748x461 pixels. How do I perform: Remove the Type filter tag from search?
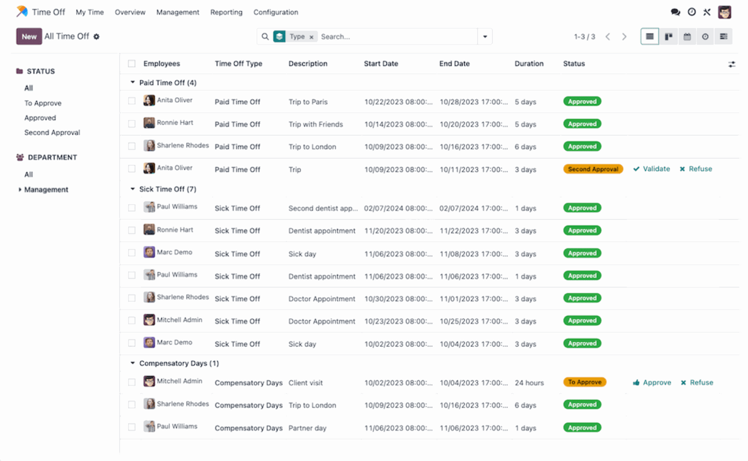pyautogui.click(x=312, y=36)
